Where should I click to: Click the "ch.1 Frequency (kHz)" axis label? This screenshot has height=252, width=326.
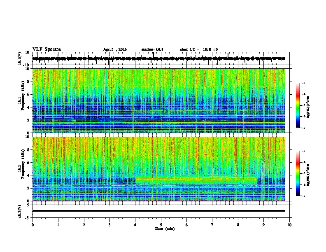[x=21, y=96]
